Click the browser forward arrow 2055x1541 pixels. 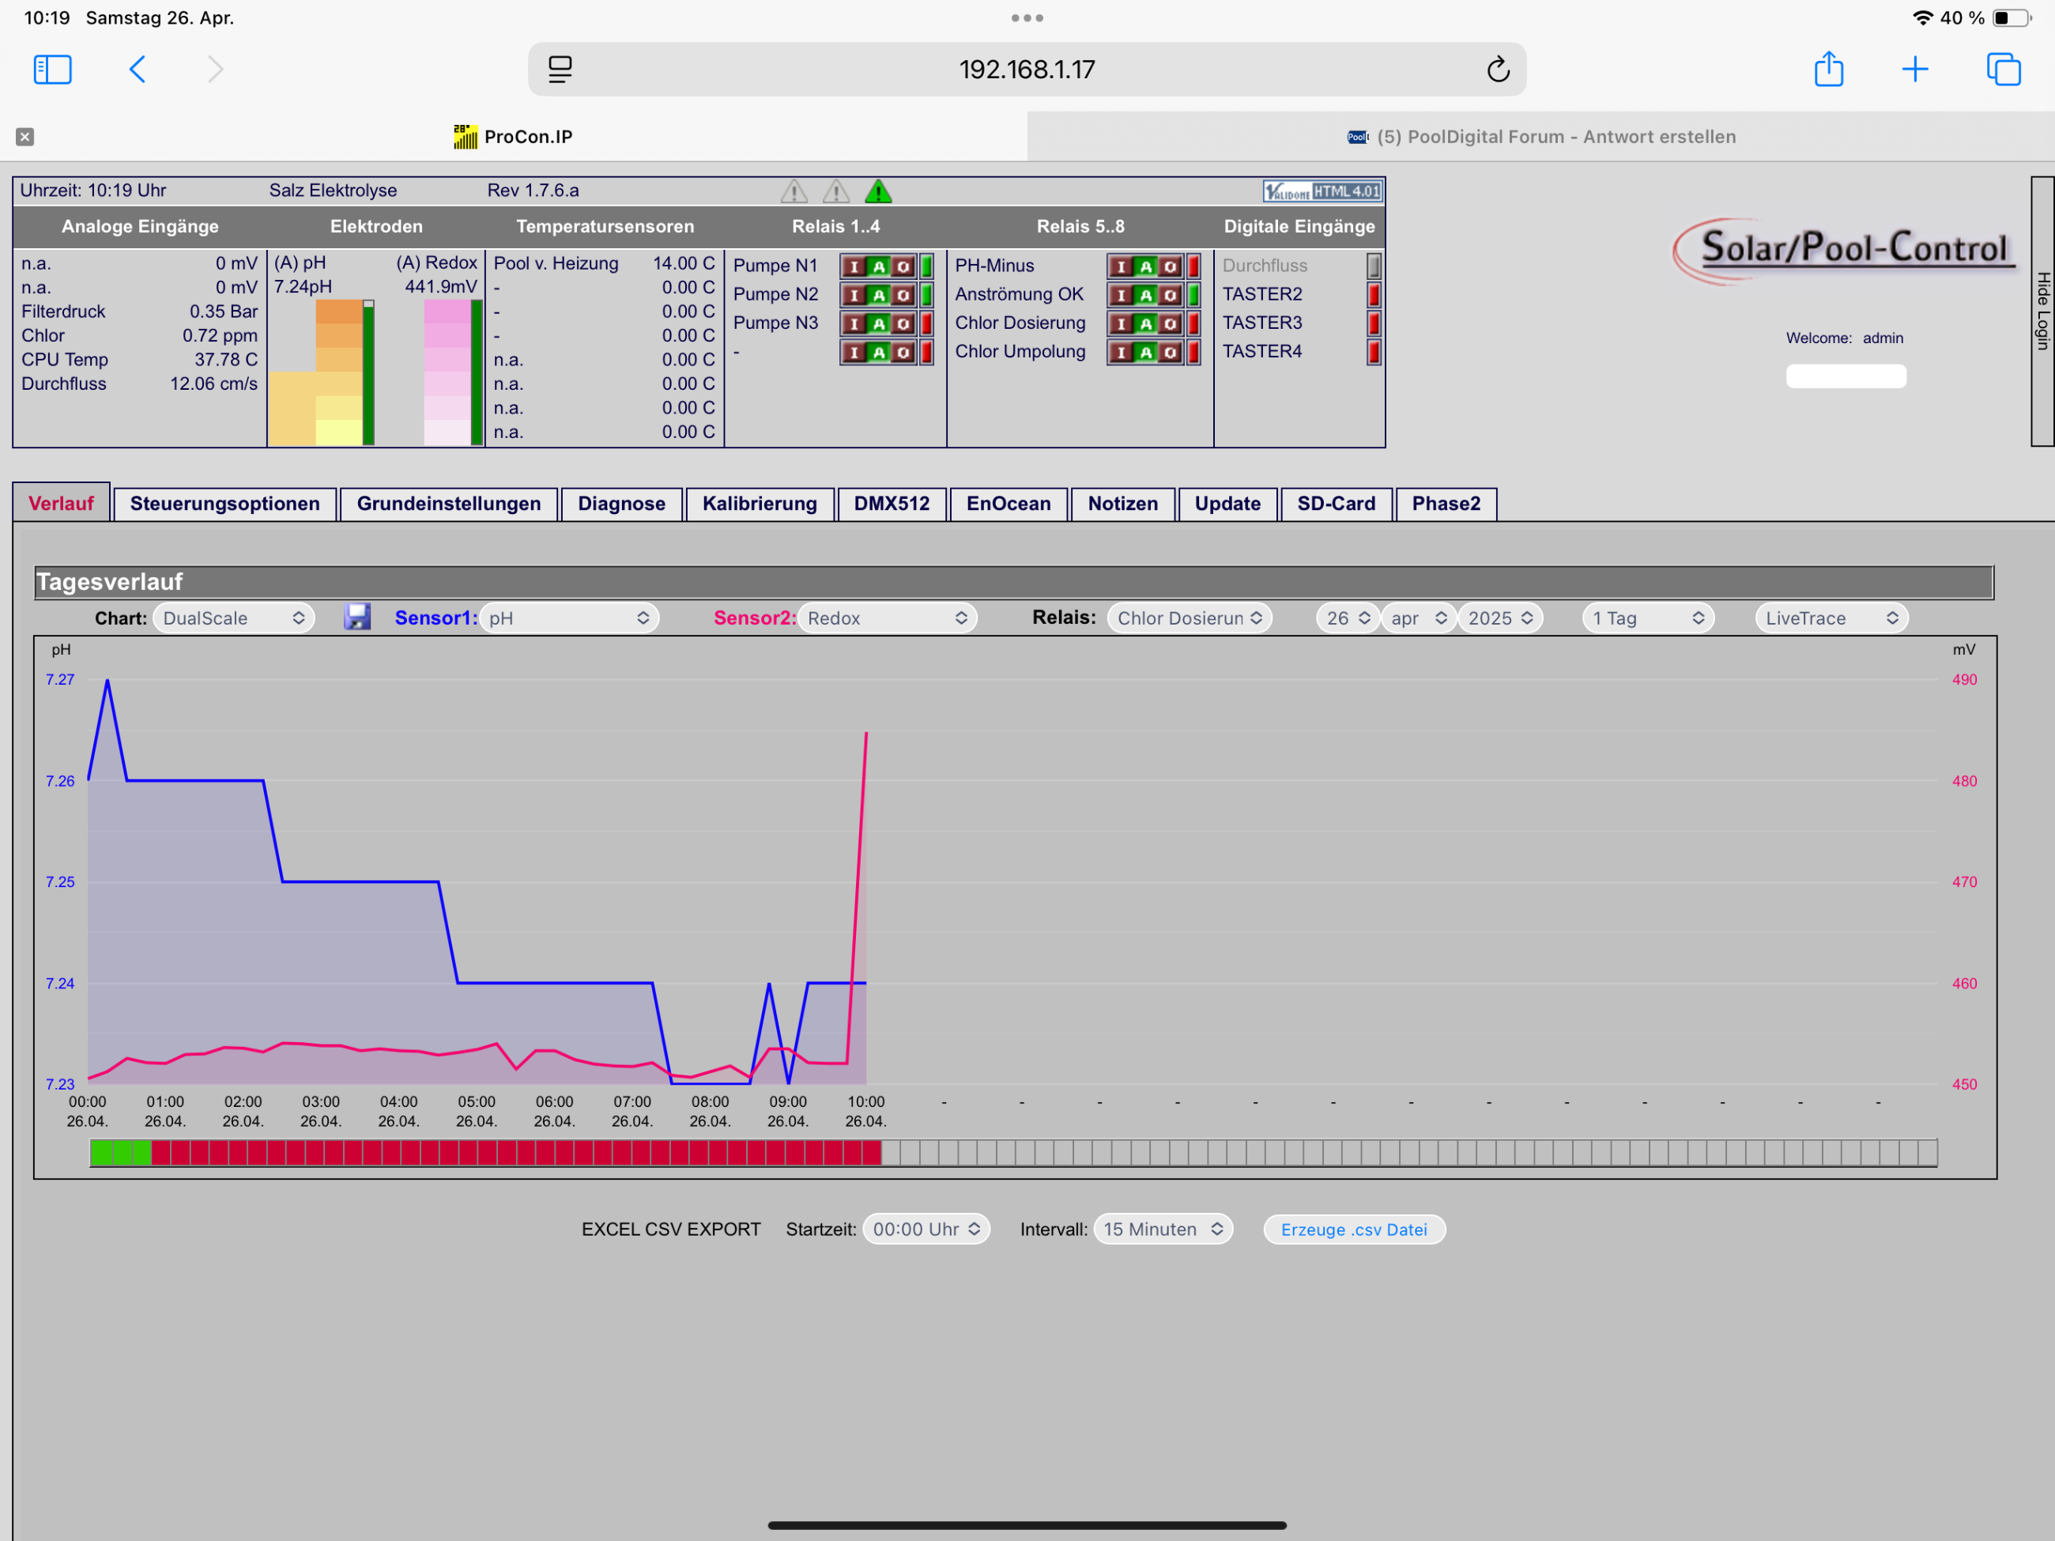pyautogui.click(x=216, y=70)
